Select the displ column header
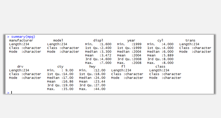Viewport: 221px width, 118px height. (x=98, y=40)
